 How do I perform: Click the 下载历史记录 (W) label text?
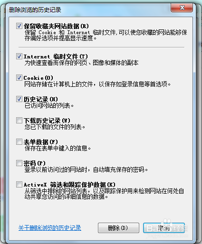coord(47,121)
